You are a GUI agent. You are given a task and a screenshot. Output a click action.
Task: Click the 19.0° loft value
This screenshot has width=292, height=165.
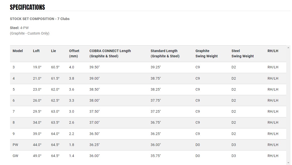tap(37, 67)
